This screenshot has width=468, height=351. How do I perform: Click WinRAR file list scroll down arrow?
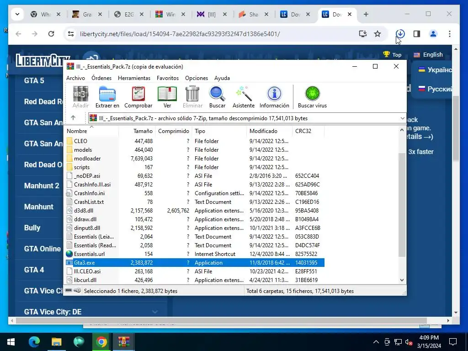(402, 280)
